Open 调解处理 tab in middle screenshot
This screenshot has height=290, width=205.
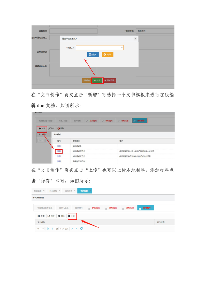[x=123, y=121]
